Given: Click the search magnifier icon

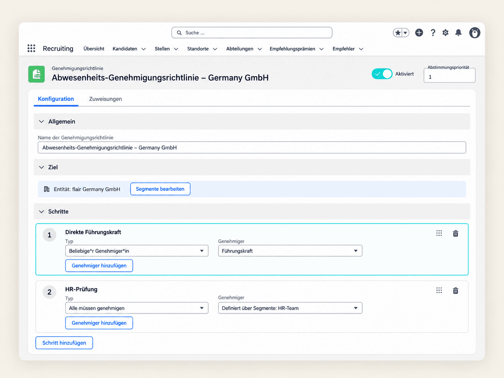Looking at the screenshot, I should 179,33.
